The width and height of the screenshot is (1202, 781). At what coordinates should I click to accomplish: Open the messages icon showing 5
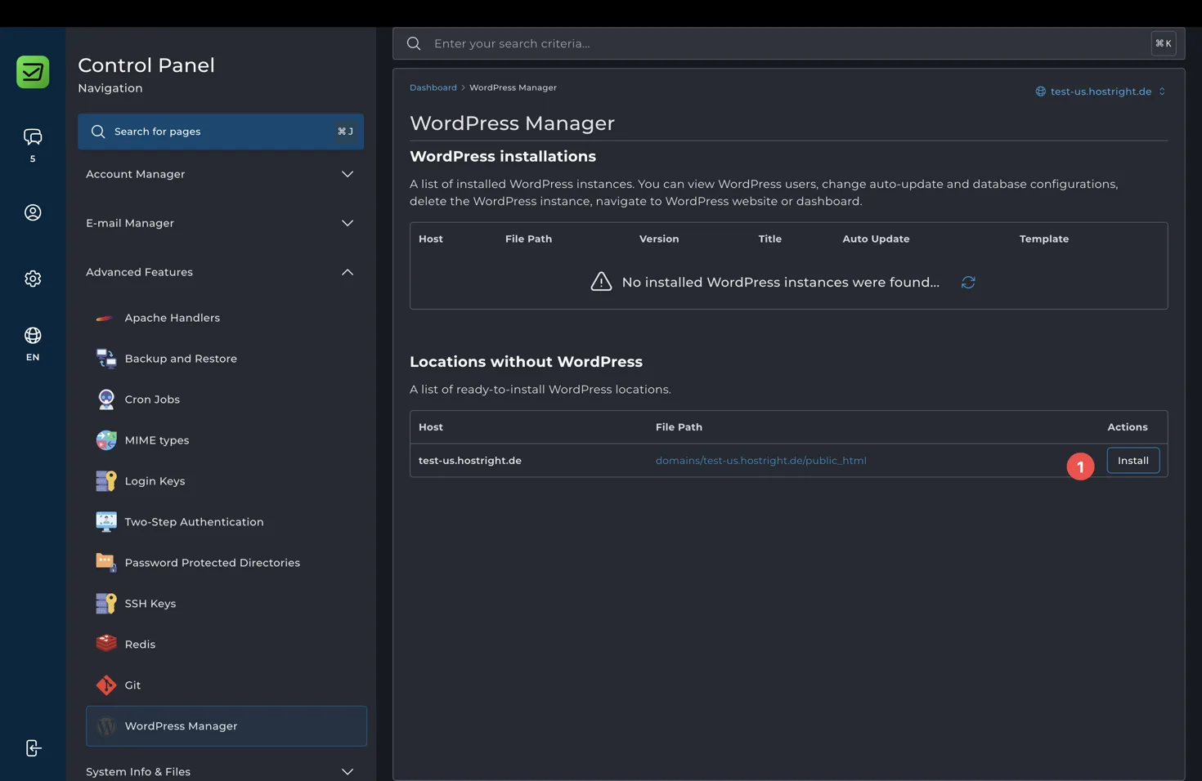(33, 137)
